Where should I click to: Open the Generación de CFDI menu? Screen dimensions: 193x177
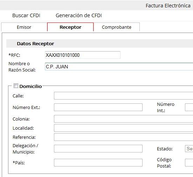pyautogui.click(x=79, y=15)
